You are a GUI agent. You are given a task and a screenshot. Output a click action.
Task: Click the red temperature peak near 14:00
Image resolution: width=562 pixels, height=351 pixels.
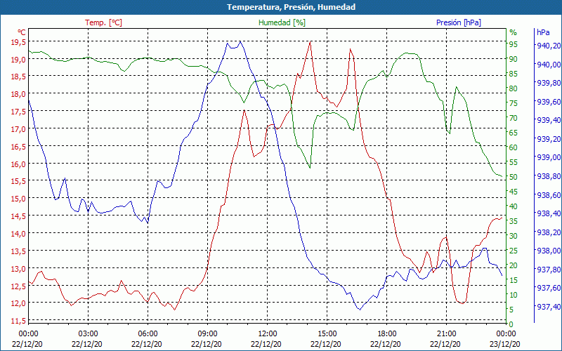[310, 42]
